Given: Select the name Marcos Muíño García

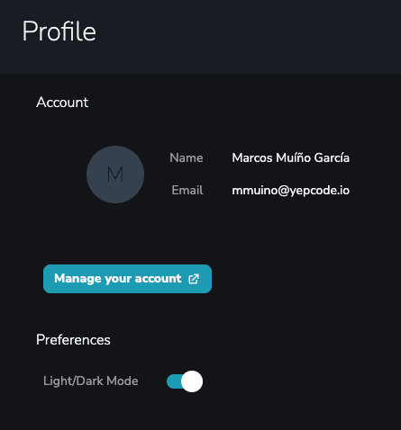Looking at the screenshot, I should [x=290, y=157].
